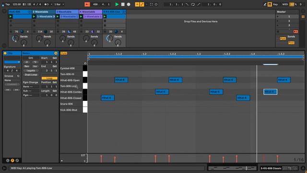The height and width of the screenshot is (173, 307).
Task: Unfold the 5 Kit-606 track dropdown arrow
Action: click(x=124, y=12)
